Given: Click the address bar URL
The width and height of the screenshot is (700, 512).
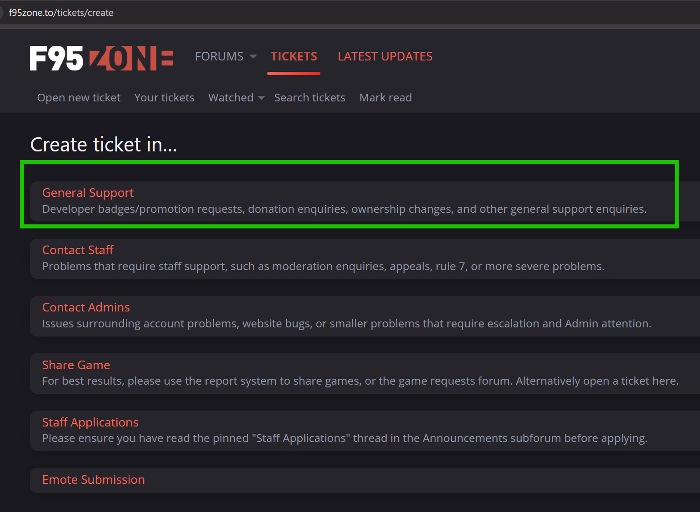Looking at the screenshot, I should tap(61, 13).
